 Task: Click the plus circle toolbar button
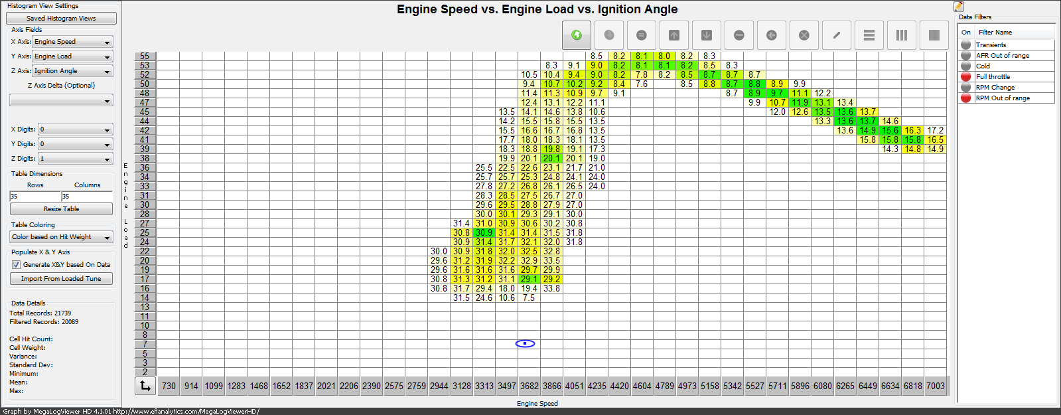pyautogui.click(x=772, y=35)
